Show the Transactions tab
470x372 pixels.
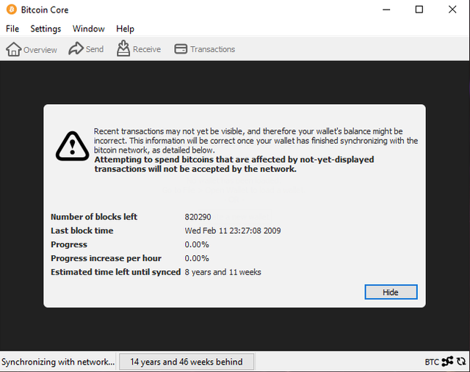(x=205, y=49)
